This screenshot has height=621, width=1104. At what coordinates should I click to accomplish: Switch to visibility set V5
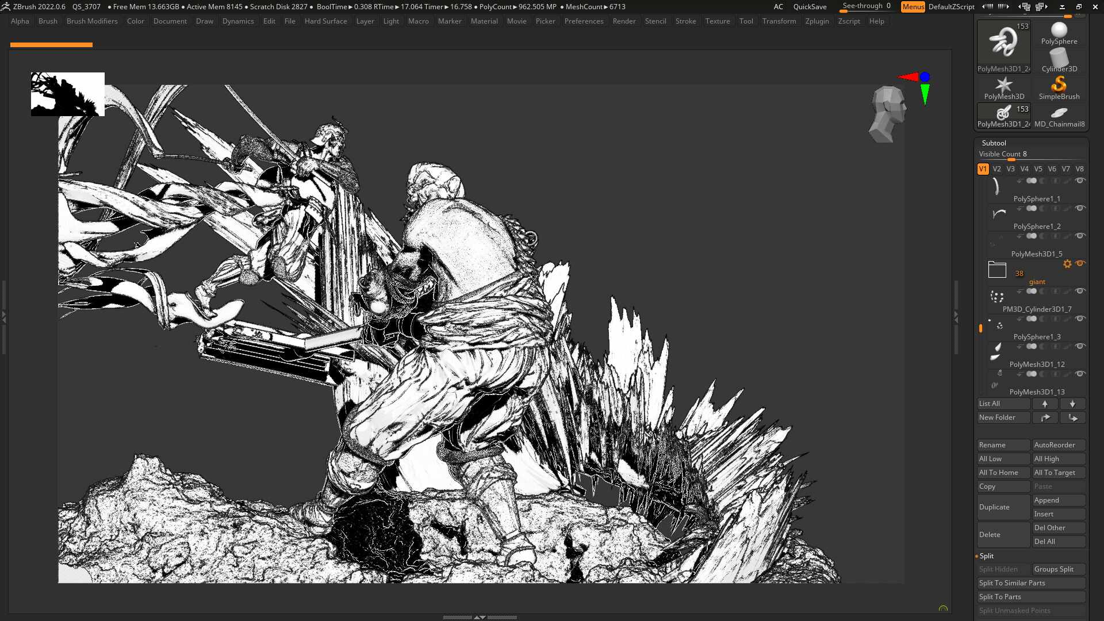[1038, 169]
